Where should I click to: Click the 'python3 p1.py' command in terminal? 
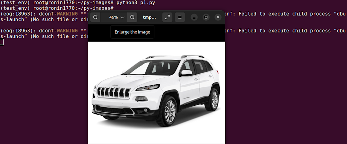tap(136, 3)
